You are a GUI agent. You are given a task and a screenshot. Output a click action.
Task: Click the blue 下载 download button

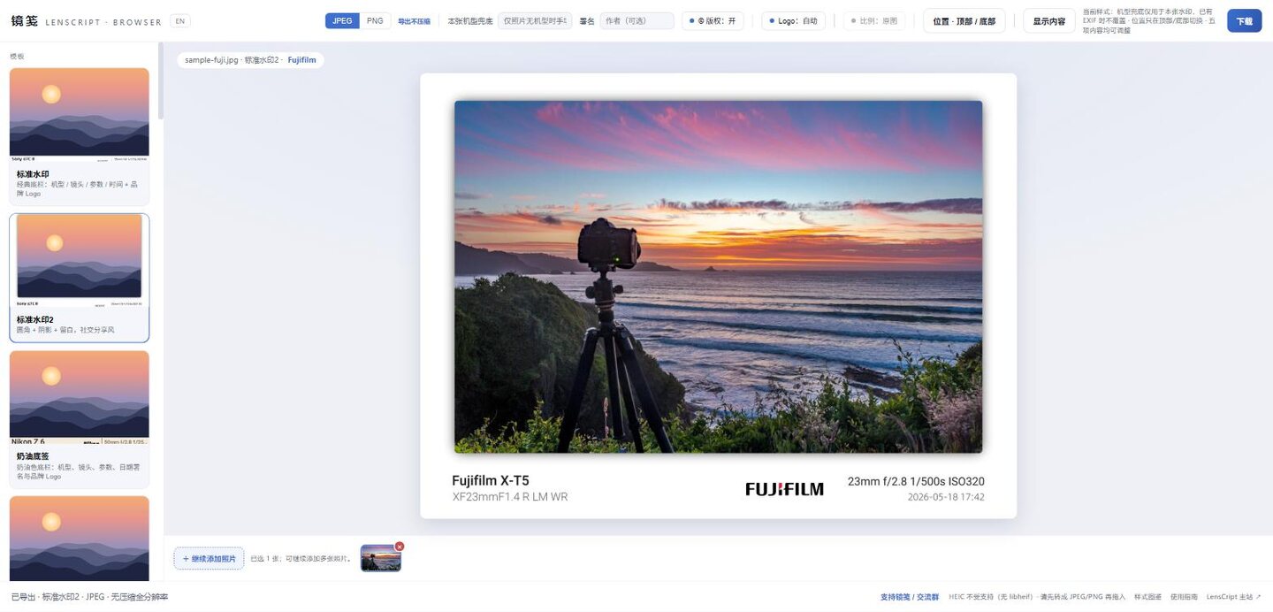click(1244, 21)
